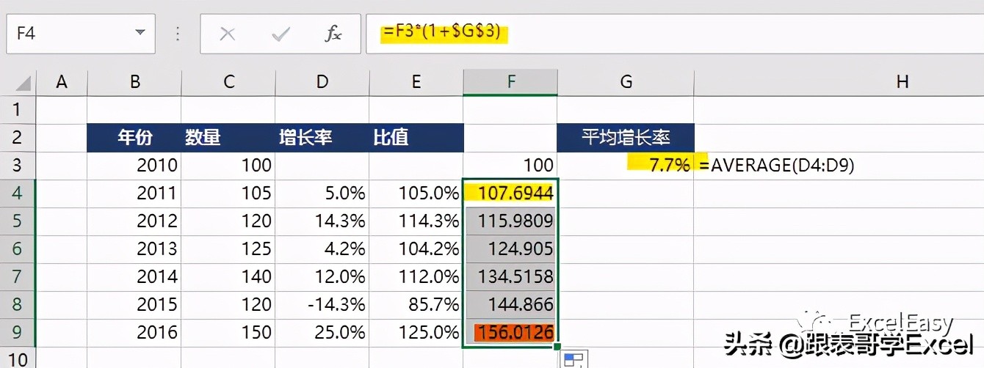
Task: Select ratio cell 125.0%
Action: click(x=416, y=332)
